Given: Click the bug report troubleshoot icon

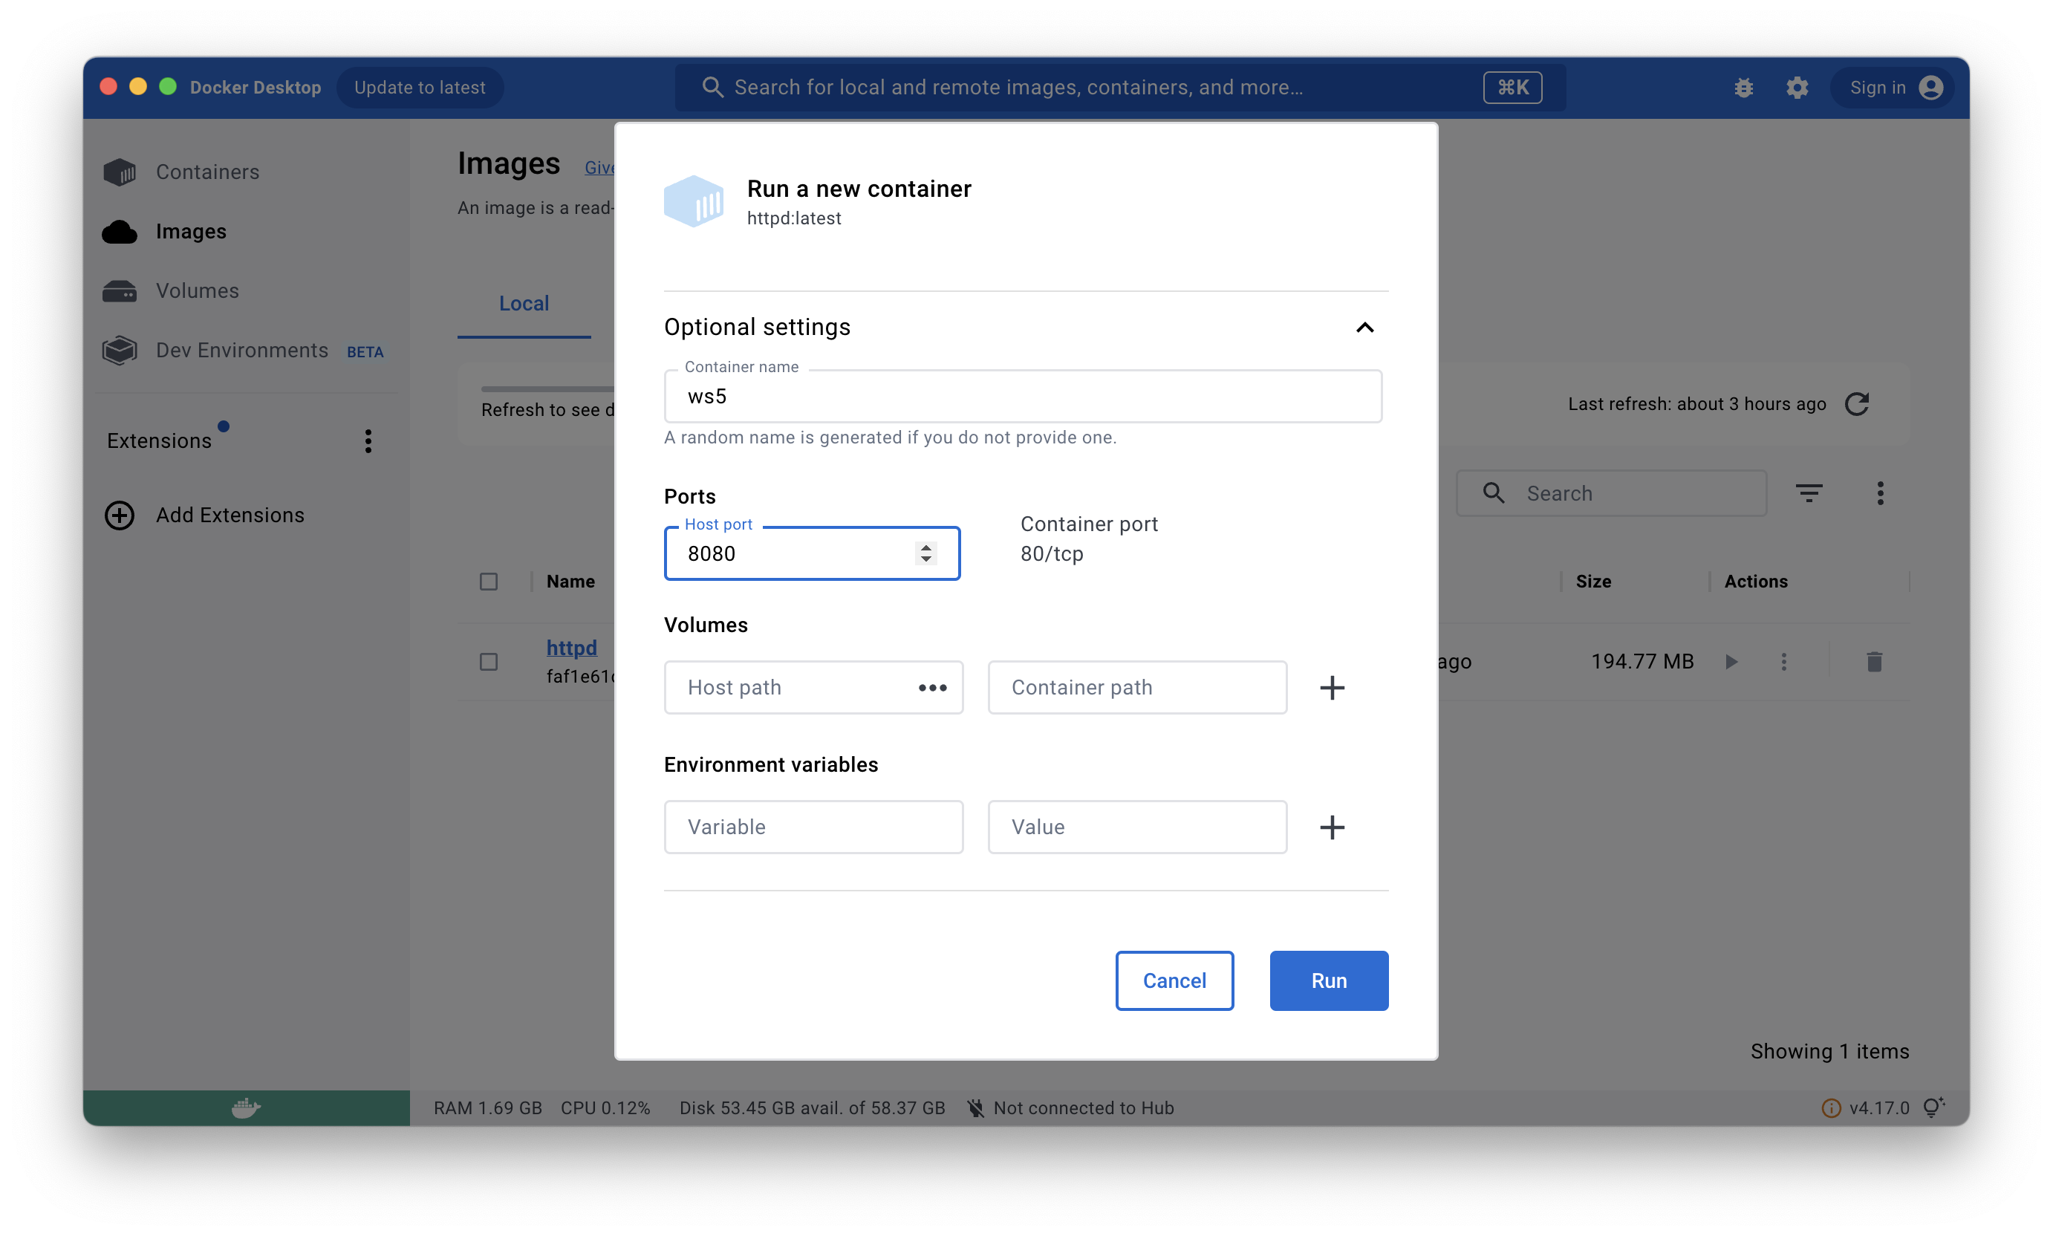Looking at the screenshot, I should (x=1743, y=88).
